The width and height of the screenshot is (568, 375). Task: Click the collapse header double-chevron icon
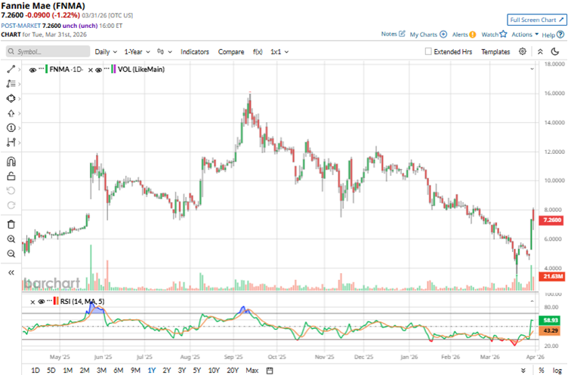540,52
